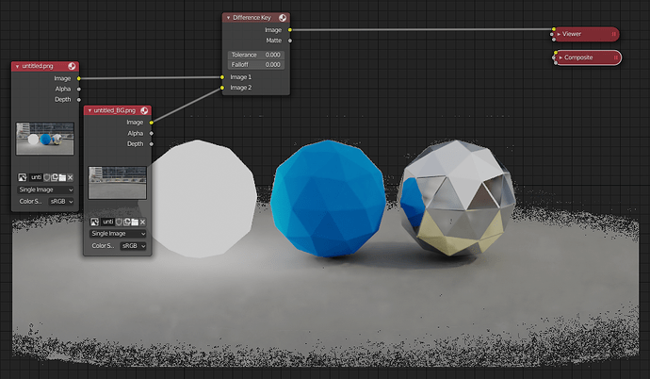Screen dimensions: 650x379
Task: Toggle fake user shield in untitled_BG.png node
Action: [x=119, y=222]
